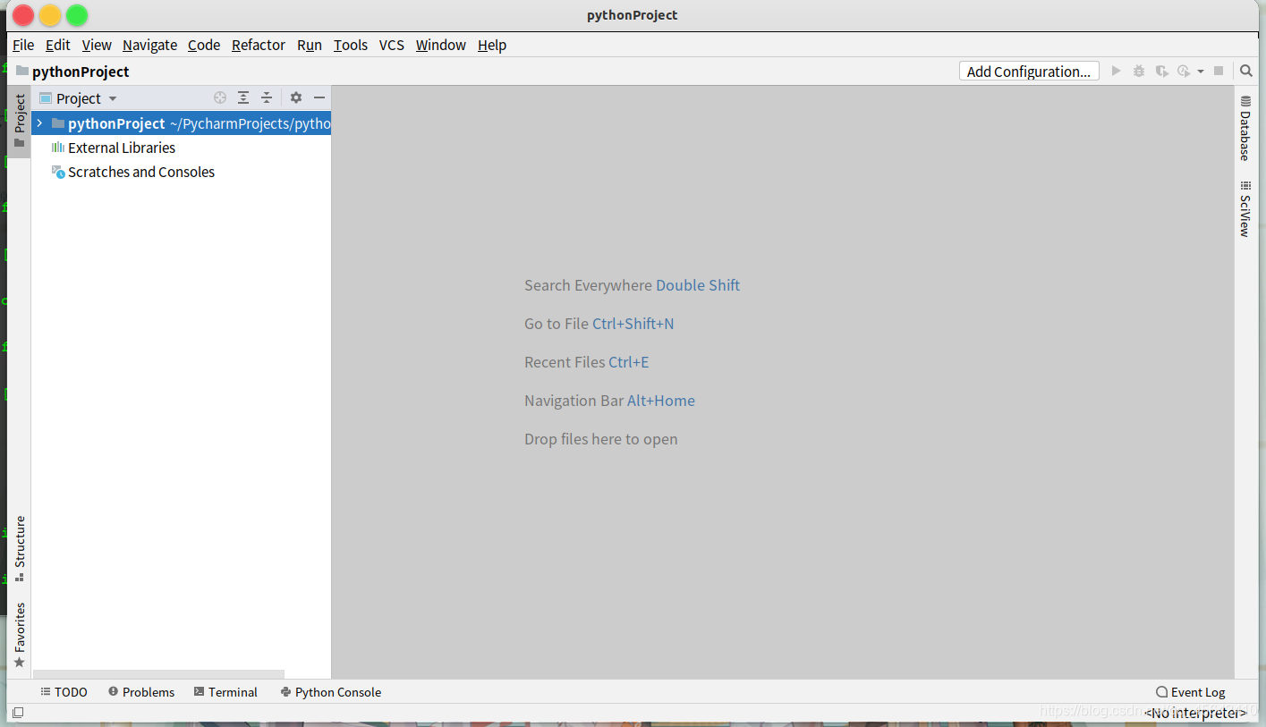
Task: Click the red close window button
Action: pyautogui.click(x=23, y=15)
